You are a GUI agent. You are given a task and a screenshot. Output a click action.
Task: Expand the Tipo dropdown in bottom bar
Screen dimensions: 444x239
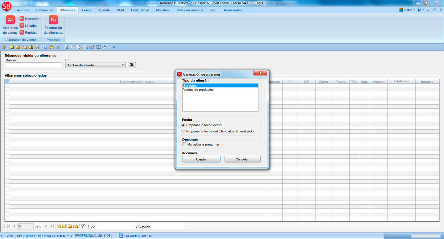coord(131,226)
